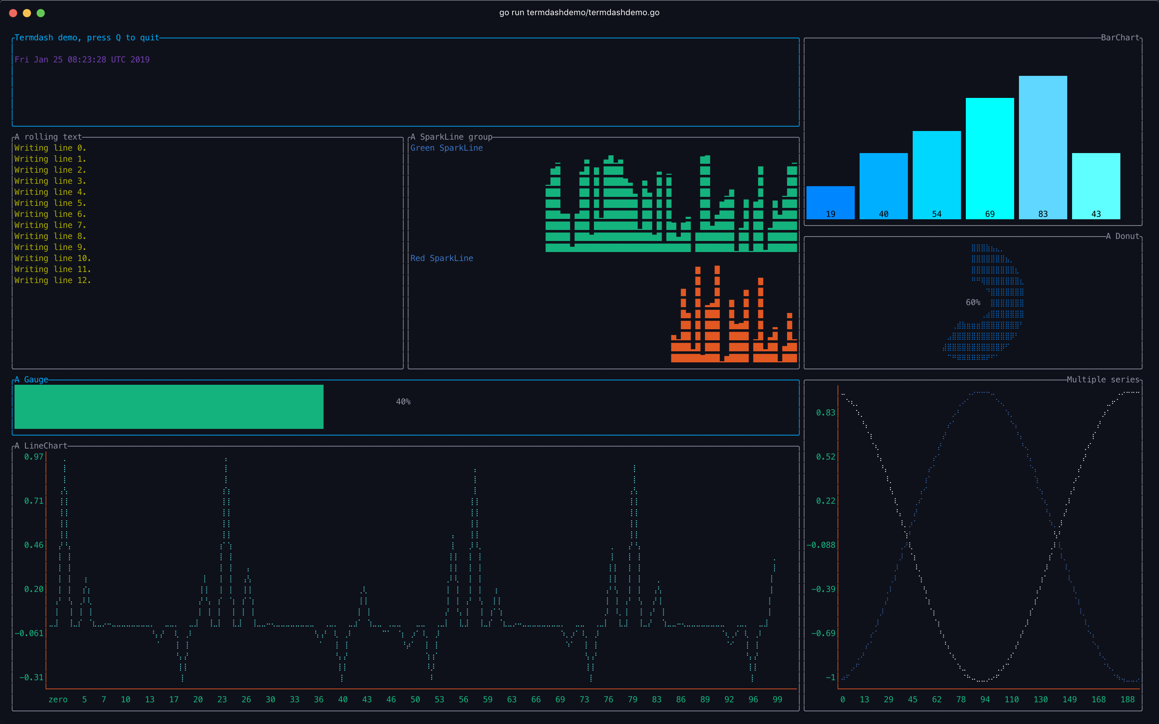Click the date timestamp text line
This screenshot has width=1159, height=724.
[82, 59]
